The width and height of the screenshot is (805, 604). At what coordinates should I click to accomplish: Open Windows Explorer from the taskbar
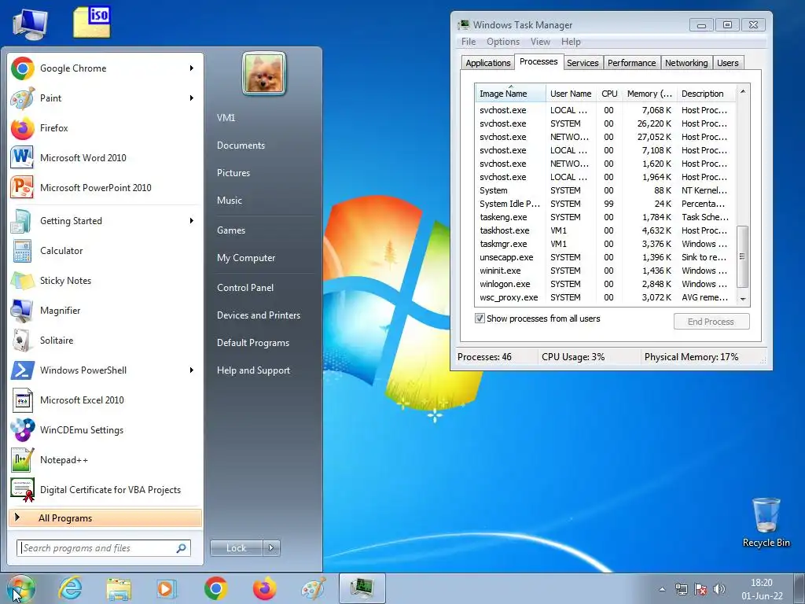click(119, 588)
